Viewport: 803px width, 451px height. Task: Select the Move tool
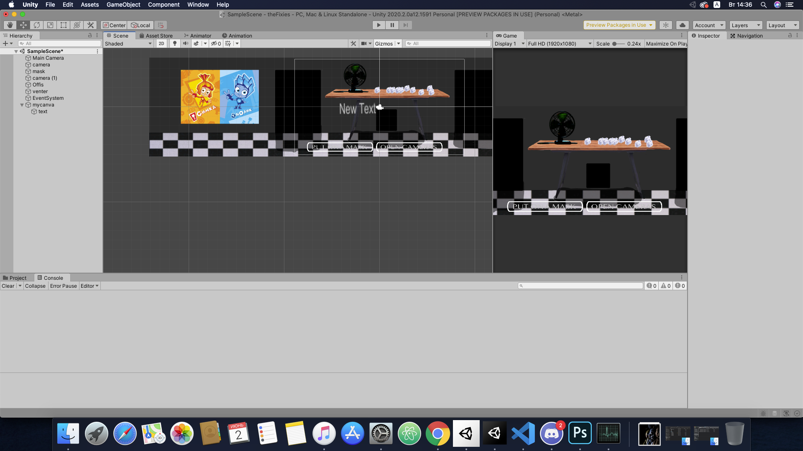point(23,25)
